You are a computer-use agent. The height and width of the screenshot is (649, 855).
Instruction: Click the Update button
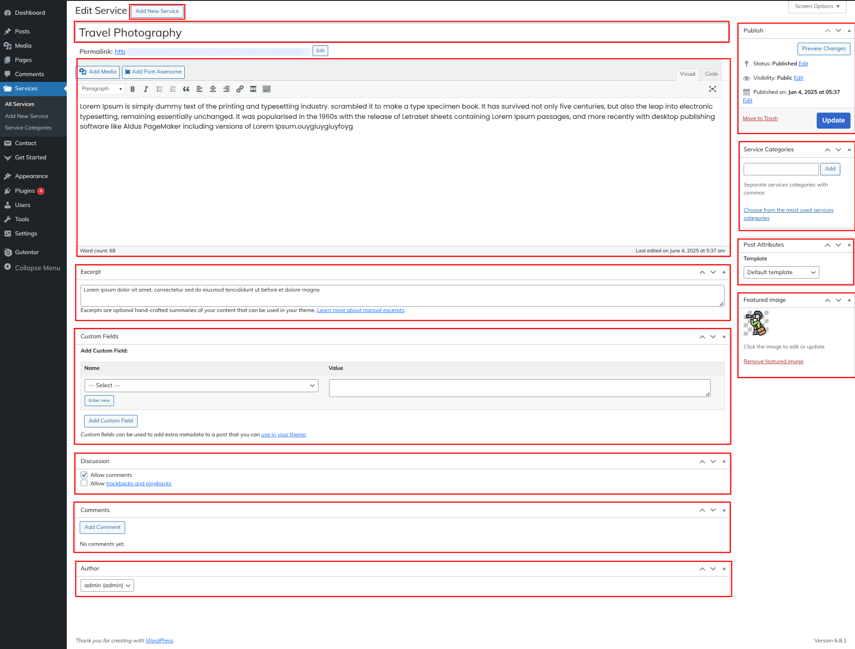(833, 120)
